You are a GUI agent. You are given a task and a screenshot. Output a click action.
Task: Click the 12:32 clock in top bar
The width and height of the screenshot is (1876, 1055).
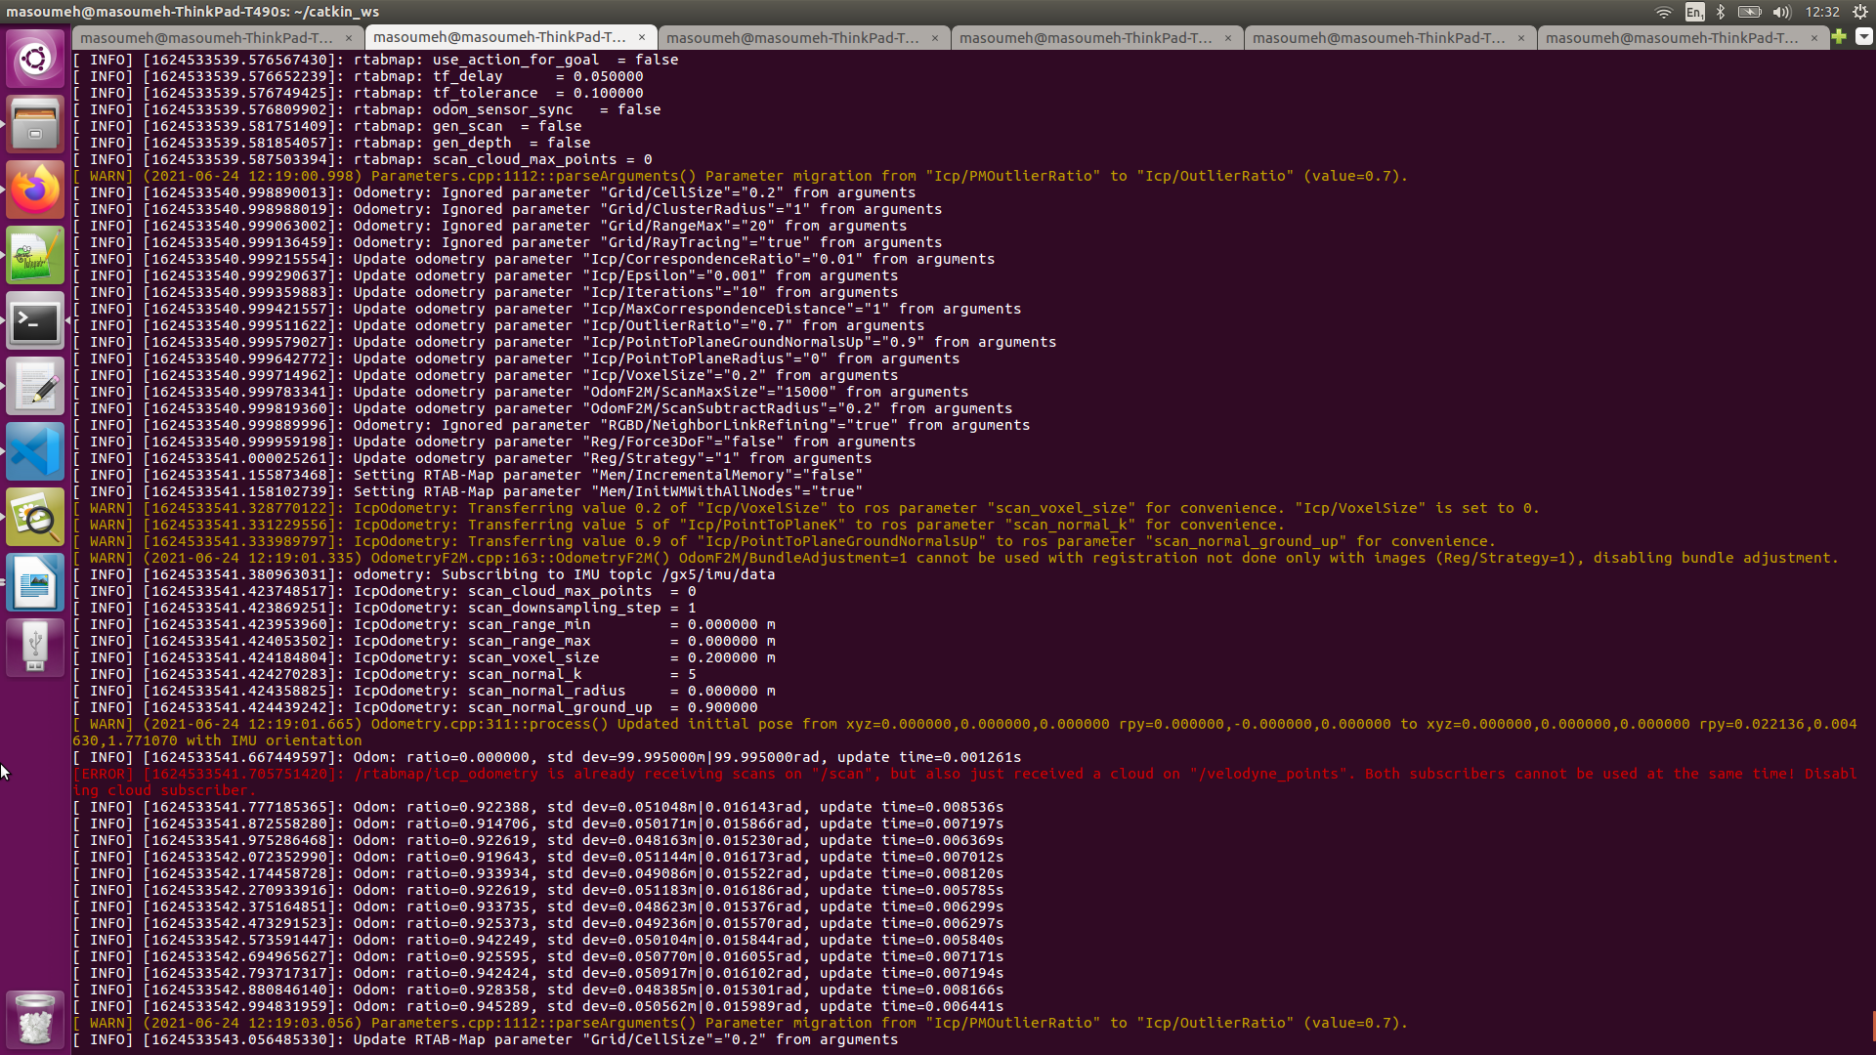click(x=1821, y=12)
